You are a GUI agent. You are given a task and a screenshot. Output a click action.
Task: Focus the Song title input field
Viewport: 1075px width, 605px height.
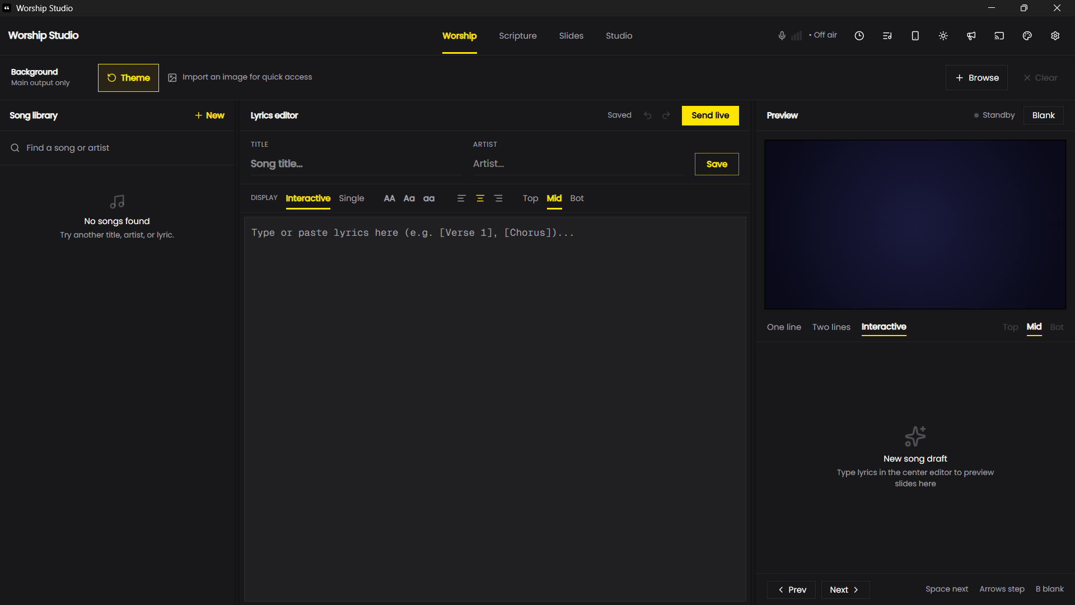tap(356, 164)
